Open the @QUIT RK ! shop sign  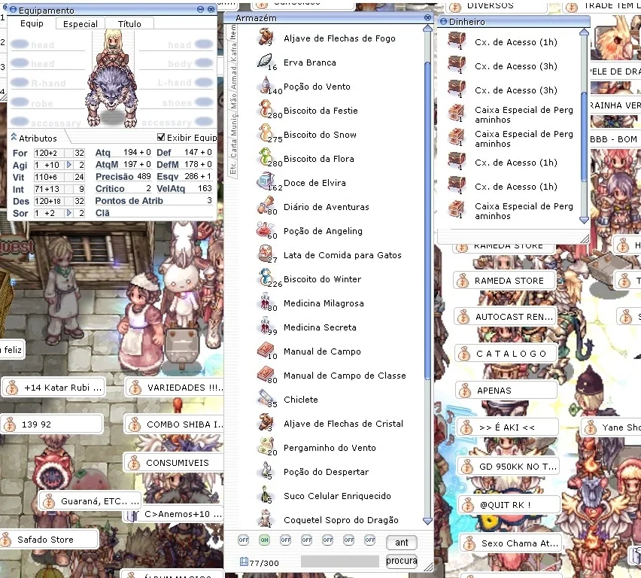click(x=509, y=505)
